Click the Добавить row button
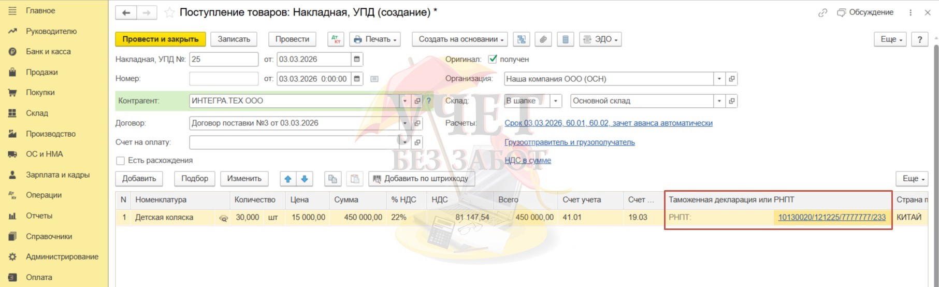This screenshot has height=287, width=939. click(139, 179)
